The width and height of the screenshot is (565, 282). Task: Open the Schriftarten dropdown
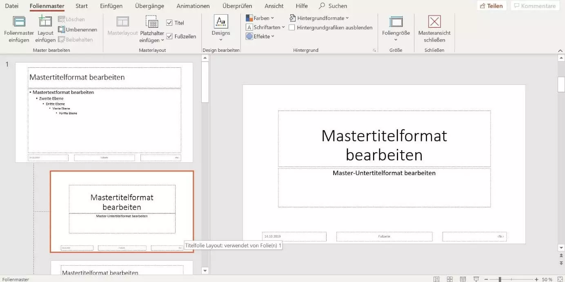click(265, 27)
